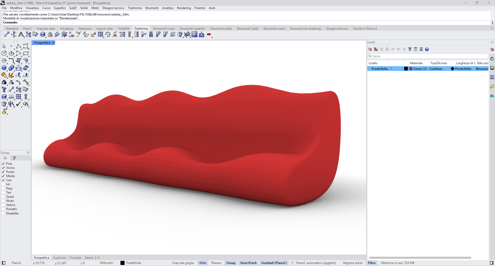Click the Filtro button in the status bar
495x266 pixels.
pos(371,263)
